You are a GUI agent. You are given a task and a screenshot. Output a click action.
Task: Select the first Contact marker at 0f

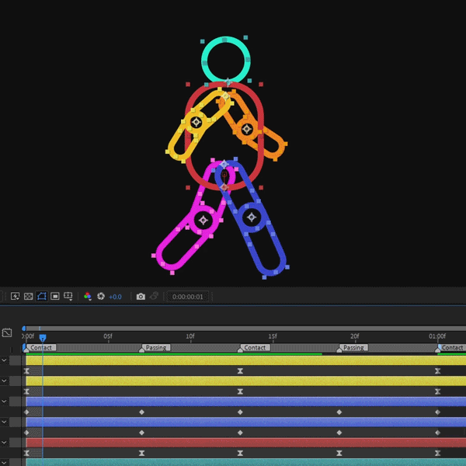point(41,347)
